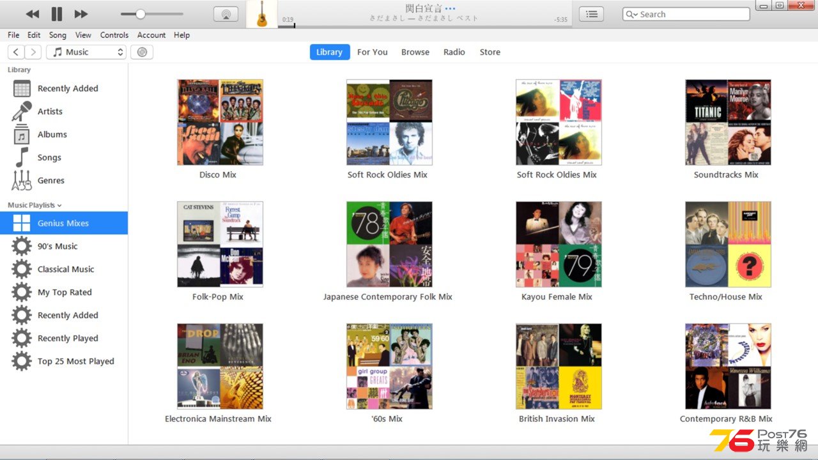Click the Disco Mix label

click(x=218, y=175)
